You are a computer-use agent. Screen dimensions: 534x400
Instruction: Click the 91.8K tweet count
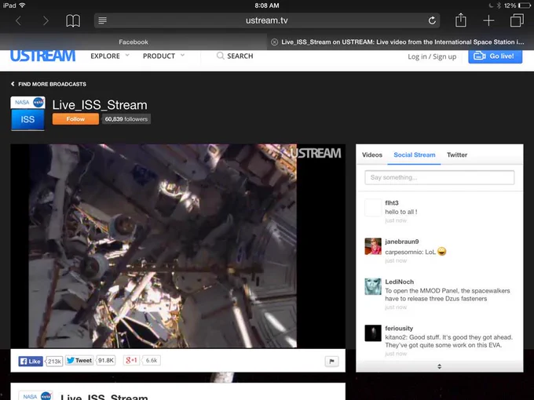click(105, 360)
